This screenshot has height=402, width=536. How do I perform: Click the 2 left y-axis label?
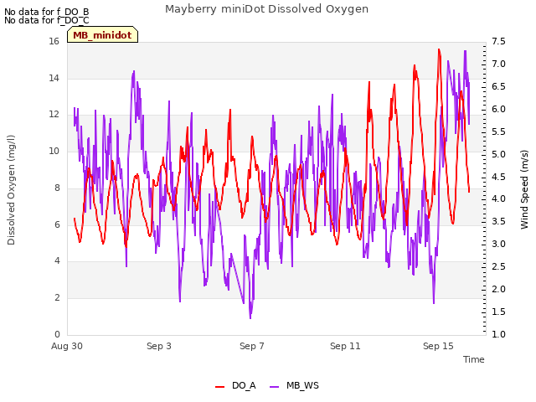(57, 298)
